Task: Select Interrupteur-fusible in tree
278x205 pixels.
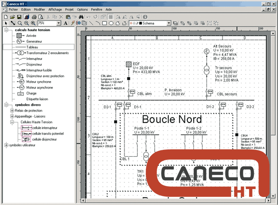Action: click(34, 70)
